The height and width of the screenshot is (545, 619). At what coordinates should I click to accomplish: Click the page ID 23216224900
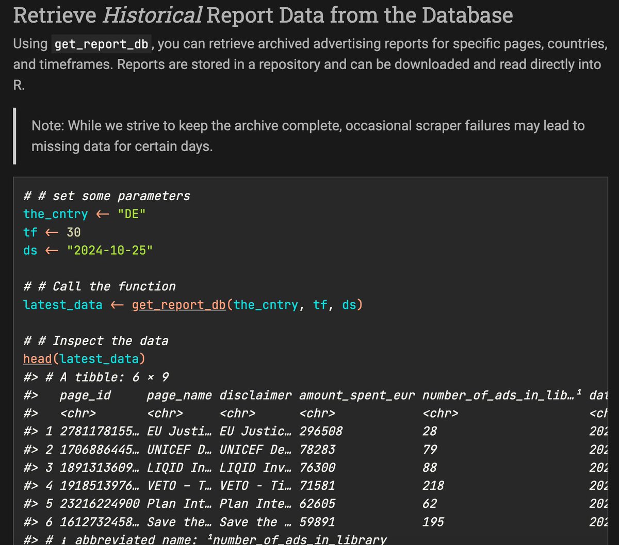pyautogui.click(x=100, y=503)
